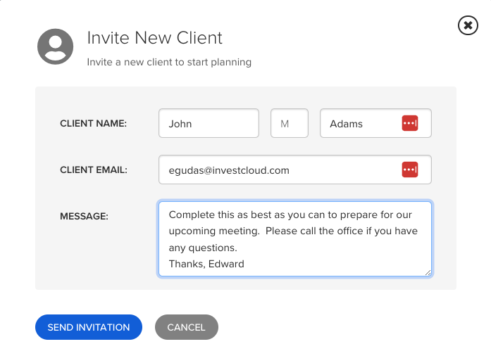Focus the first name field containing John
Image resolution: width=491 pixels, height=363 pixels.
point(209,123)
